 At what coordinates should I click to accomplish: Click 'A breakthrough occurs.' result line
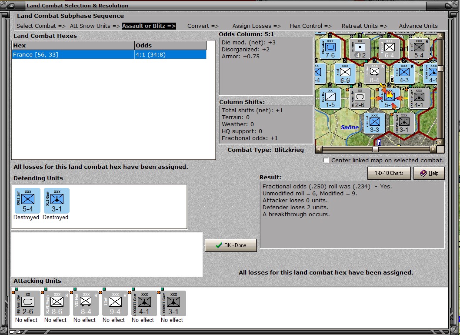coord(296,214)
